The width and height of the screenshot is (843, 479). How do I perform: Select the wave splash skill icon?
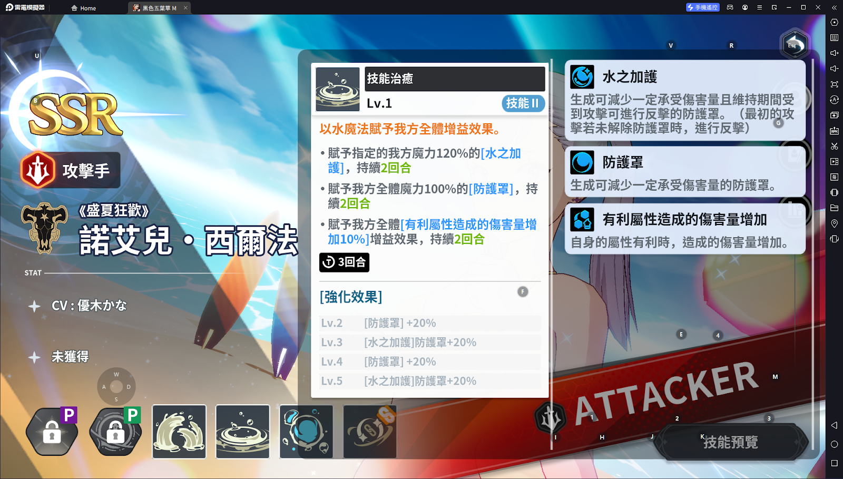[179, 432]
